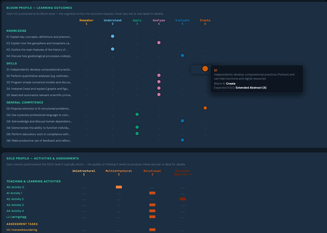Viewport: 327px width, 233px height.
Task: Click the G6 blue Evaluate dot
Action: coord(182,140)
